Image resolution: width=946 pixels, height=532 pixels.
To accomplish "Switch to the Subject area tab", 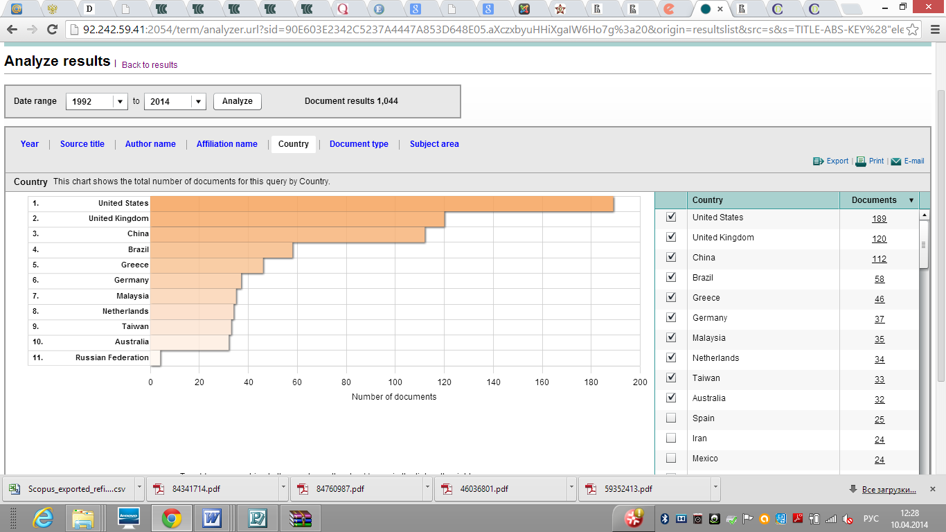I will (434, 144).
